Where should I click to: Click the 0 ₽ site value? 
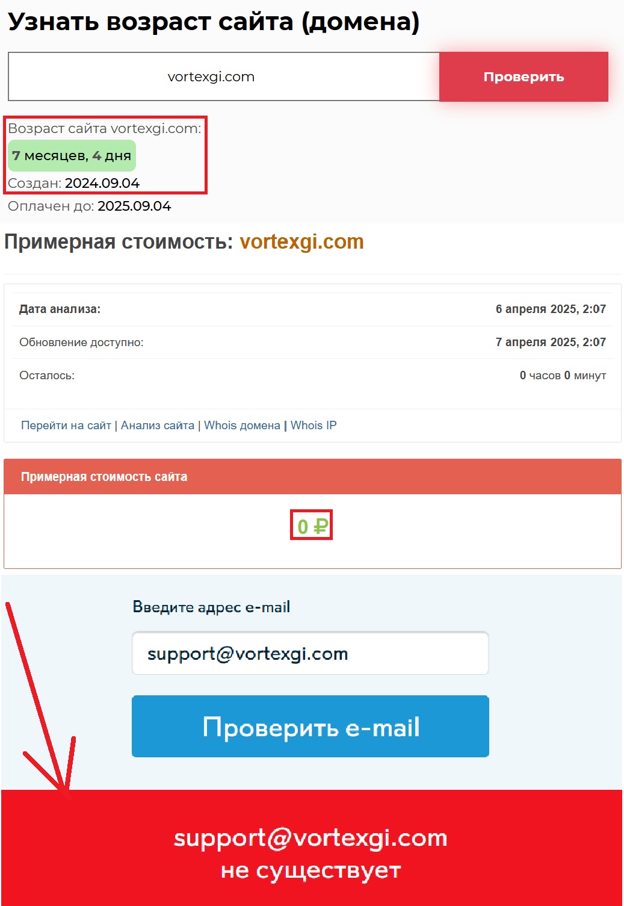[x=312, y=527]
